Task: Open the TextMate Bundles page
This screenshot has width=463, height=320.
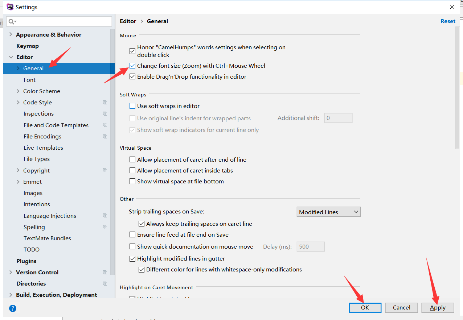Action: pyautogui.click(x=47, y=238)
